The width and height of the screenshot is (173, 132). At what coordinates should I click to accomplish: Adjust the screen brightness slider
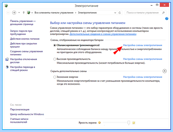[129, 123]
